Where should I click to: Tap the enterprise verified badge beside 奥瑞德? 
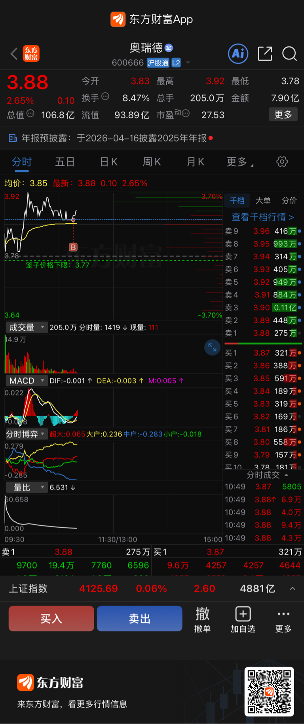169,48
